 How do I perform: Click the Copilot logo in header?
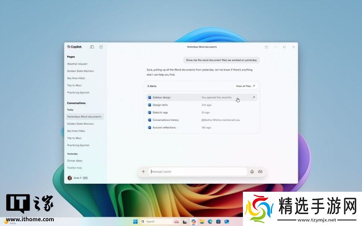click(74, 47)
